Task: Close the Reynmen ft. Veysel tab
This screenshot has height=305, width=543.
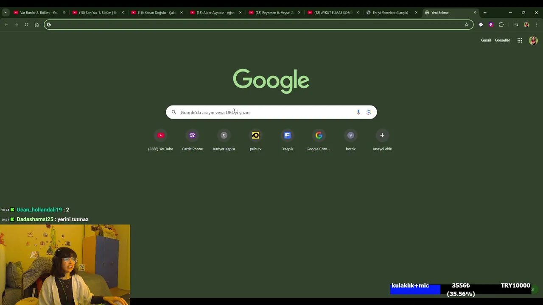Action: [x=299, y=13]
